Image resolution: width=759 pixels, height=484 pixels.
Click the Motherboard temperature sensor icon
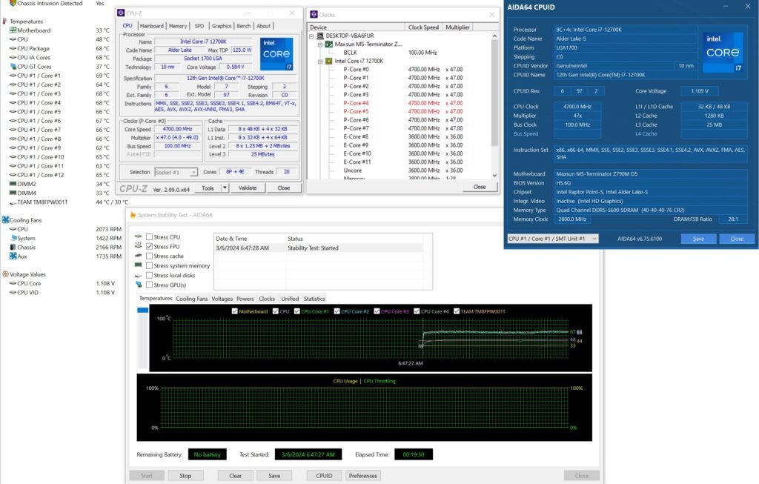tap(13, 30)
